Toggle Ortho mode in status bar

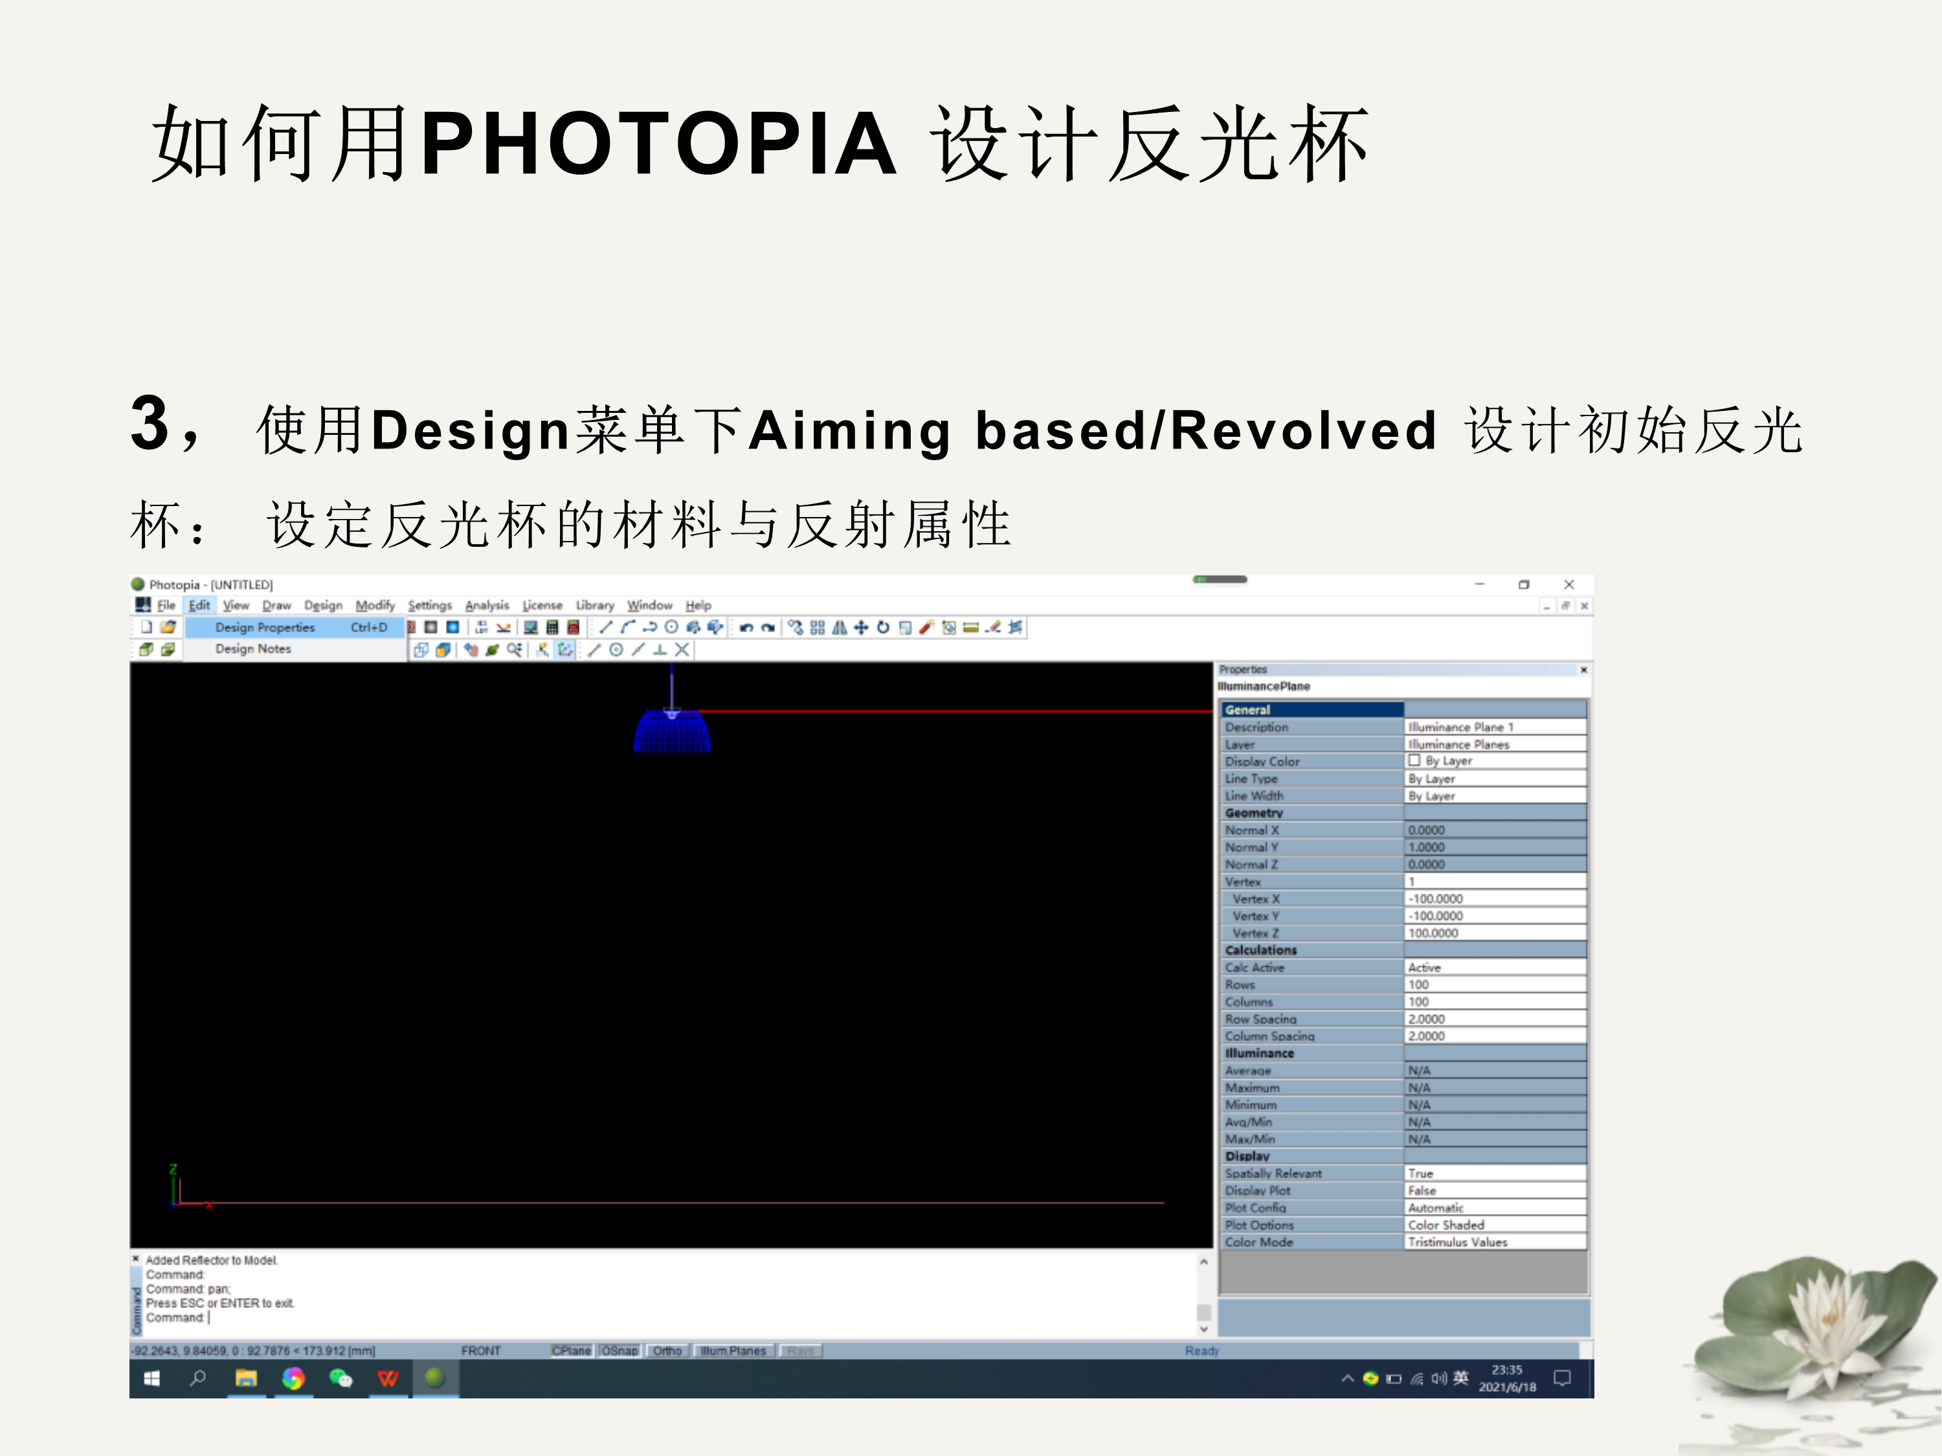667,1351
